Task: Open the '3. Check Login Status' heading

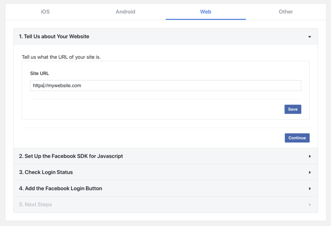Action: pyautogui.click(x=46, y=172)
